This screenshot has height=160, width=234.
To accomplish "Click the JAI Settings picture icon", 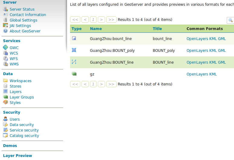I will (x=5, y=25).
